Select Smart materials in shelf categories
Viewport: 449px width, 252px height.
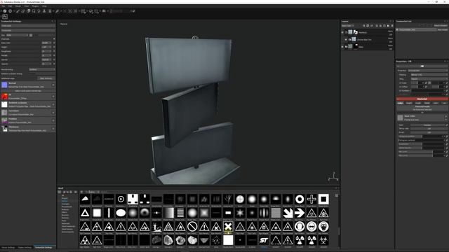coord(69,226)
